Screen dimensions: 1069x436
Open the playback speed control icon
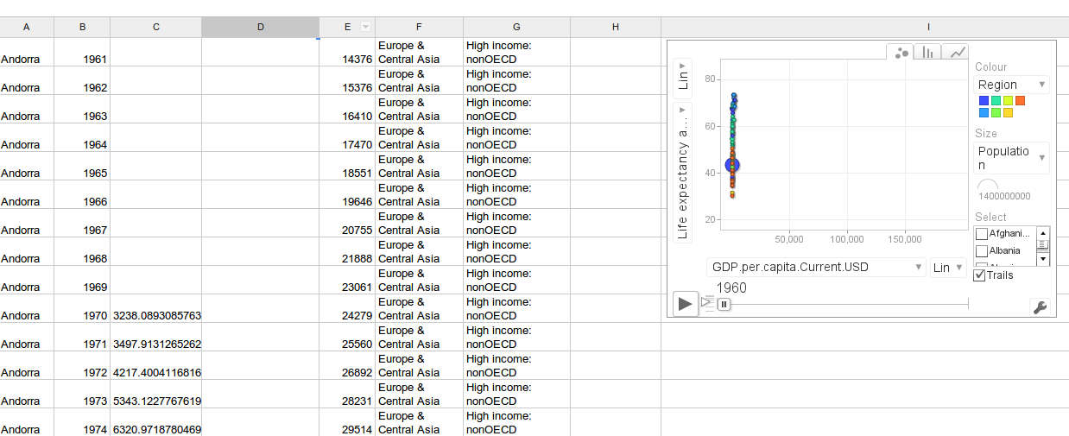(707, 302)
